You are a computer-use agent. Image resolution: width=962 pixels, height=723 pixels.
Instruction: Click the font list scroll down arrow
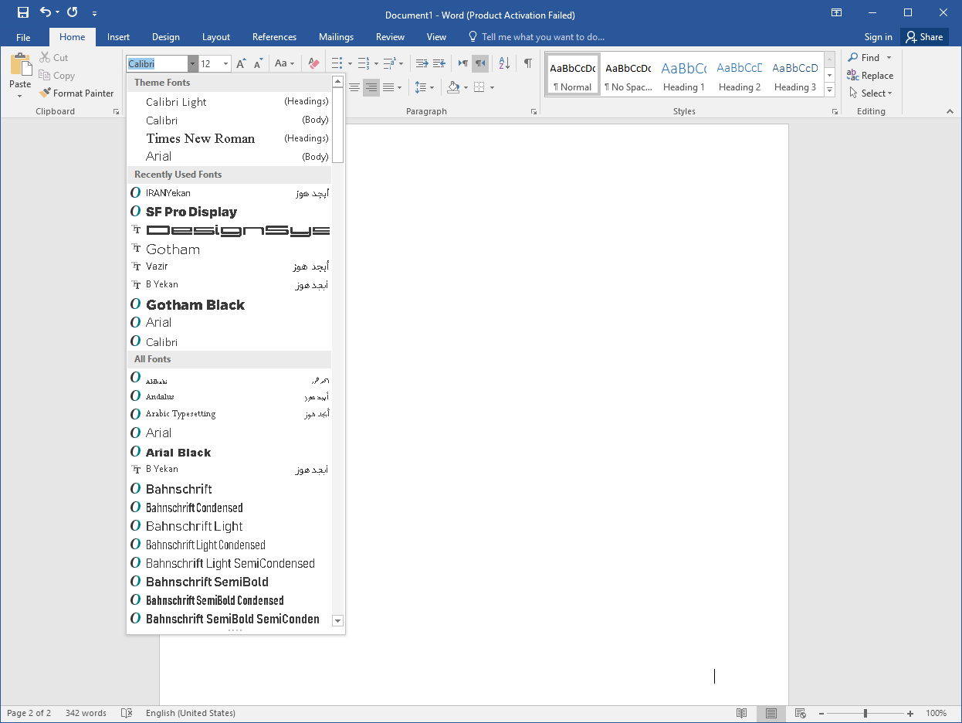tap(337, 620)
